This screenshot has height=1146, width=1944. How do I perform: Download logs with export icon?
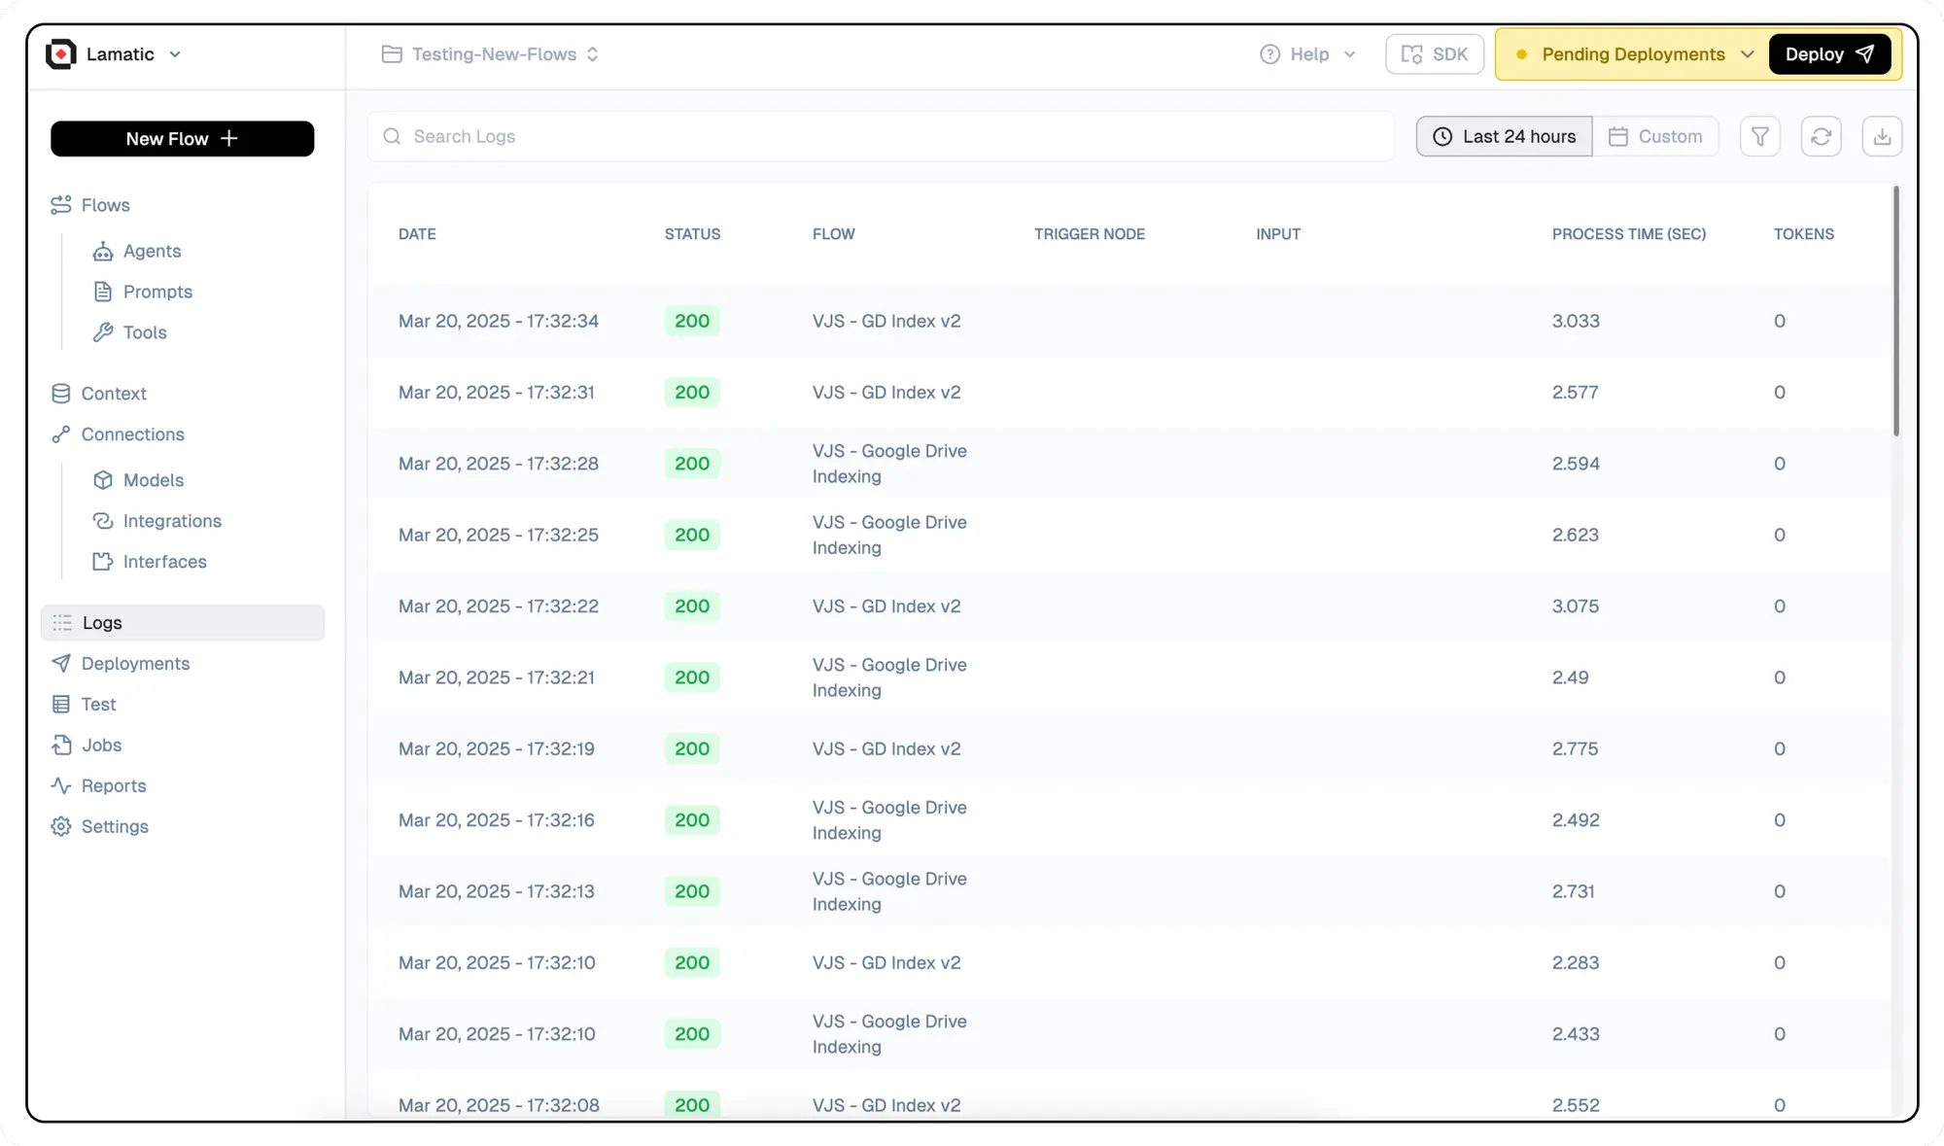coord(1882,137)
